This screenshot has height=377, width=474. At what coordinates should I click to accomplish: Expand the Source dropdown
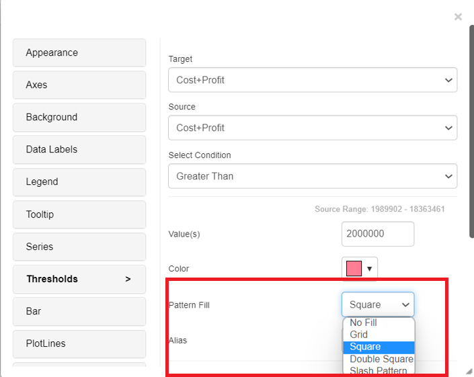[x=313, y=128]
